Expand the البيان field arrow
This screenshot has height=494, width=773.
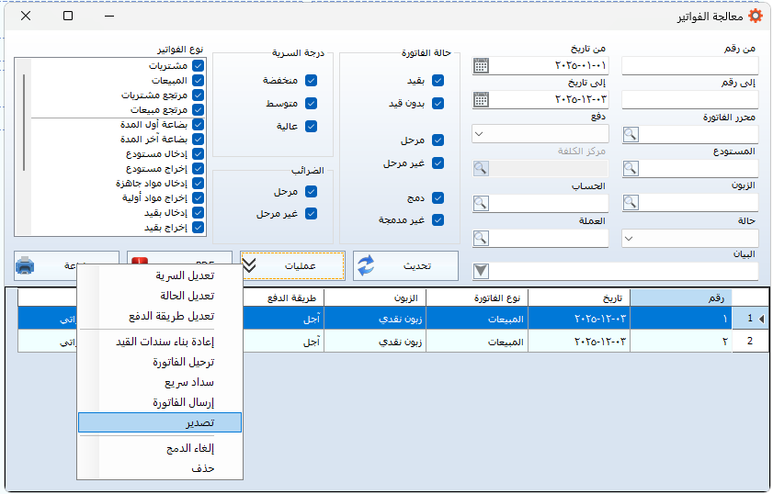click(481, 271)
